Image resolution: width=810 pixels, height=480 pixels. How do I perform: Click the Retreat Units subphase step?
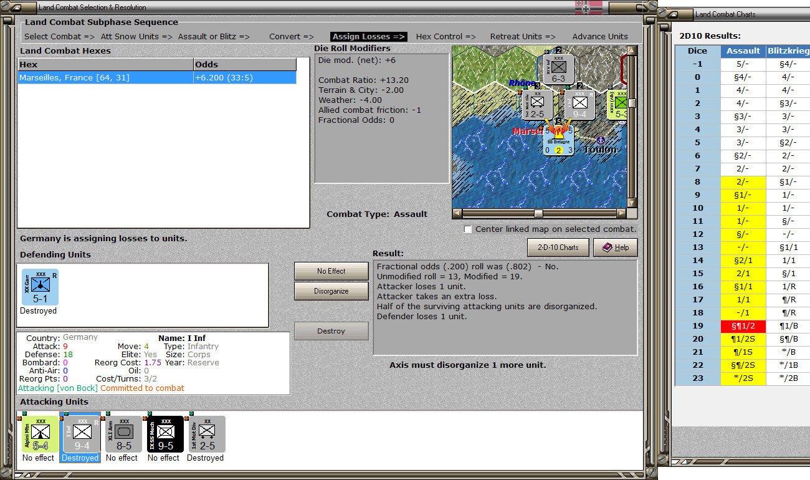[x=523, y=37]
